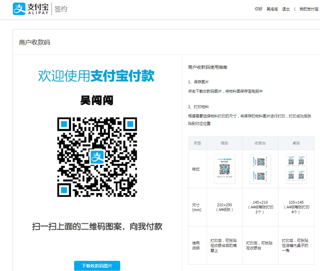
Task: Click step 2 打印物料 heading
Action: pos(198,107)
